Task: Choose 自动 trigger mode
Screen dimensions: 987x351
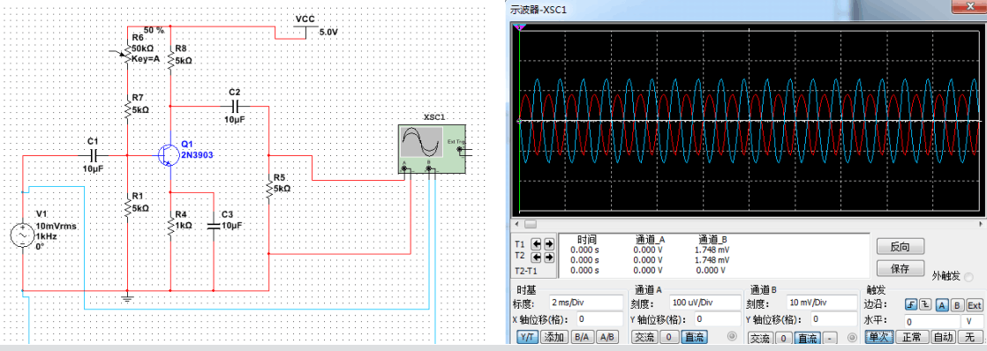Action: (x=942, y=337)
